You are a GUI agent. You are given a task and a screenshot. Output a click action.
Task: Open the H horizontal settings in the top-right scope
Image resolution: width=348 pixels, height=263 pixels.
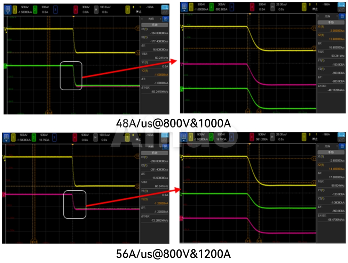coord(272,7)
